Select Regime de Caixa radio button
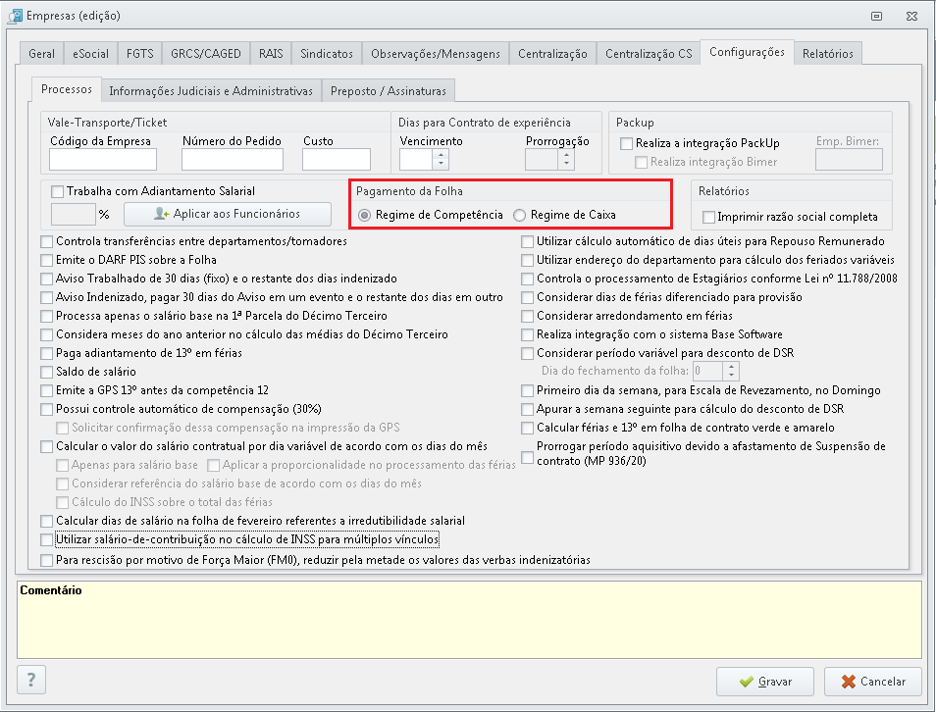This screenshot has width=936, height=712. click(519, 215)
